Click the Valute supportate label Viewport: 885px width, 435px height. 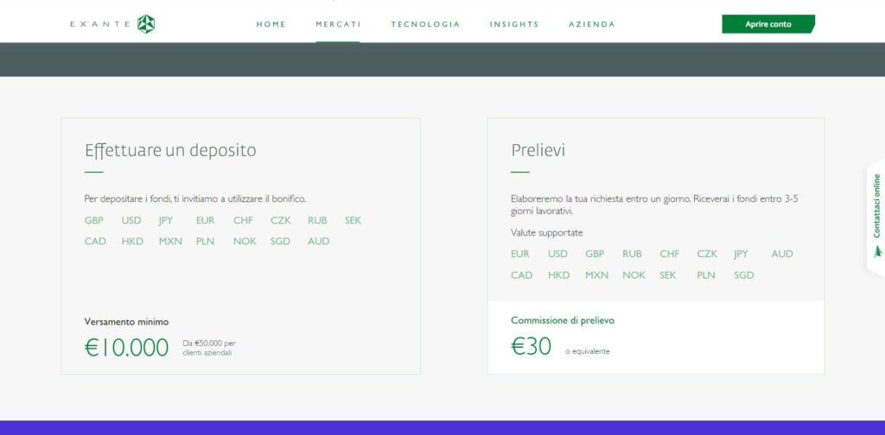547,233
